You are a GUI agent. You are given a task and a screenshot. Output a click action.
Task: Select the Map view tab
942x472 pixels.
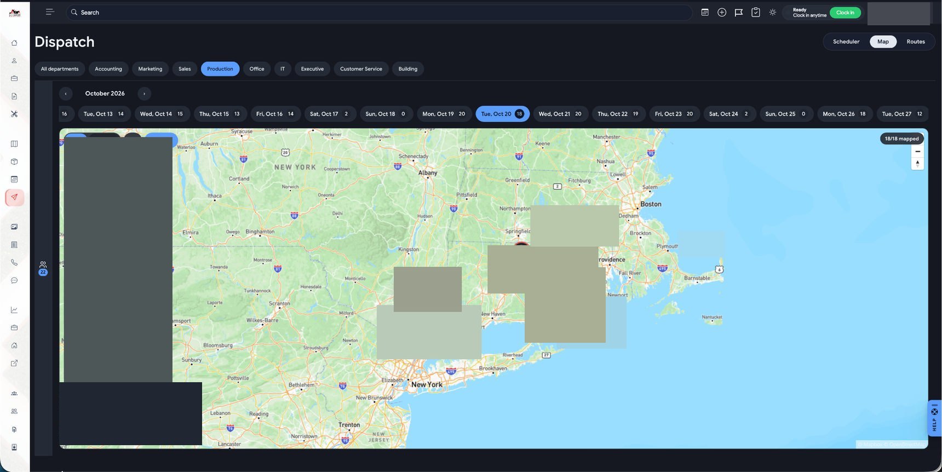(x=883, y=42)
